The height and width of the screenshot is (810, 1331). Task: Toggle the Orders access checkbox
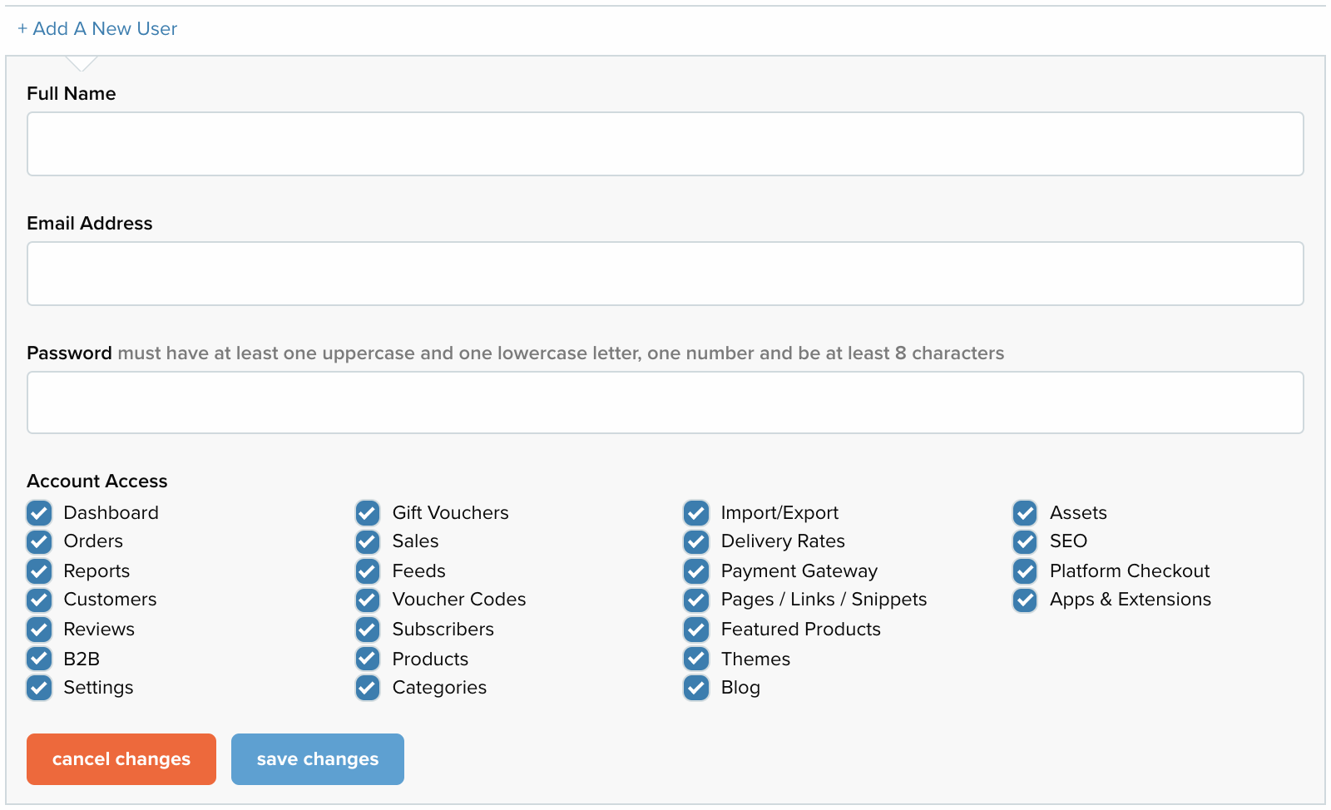pyautogui.click(x=39, y=541)
